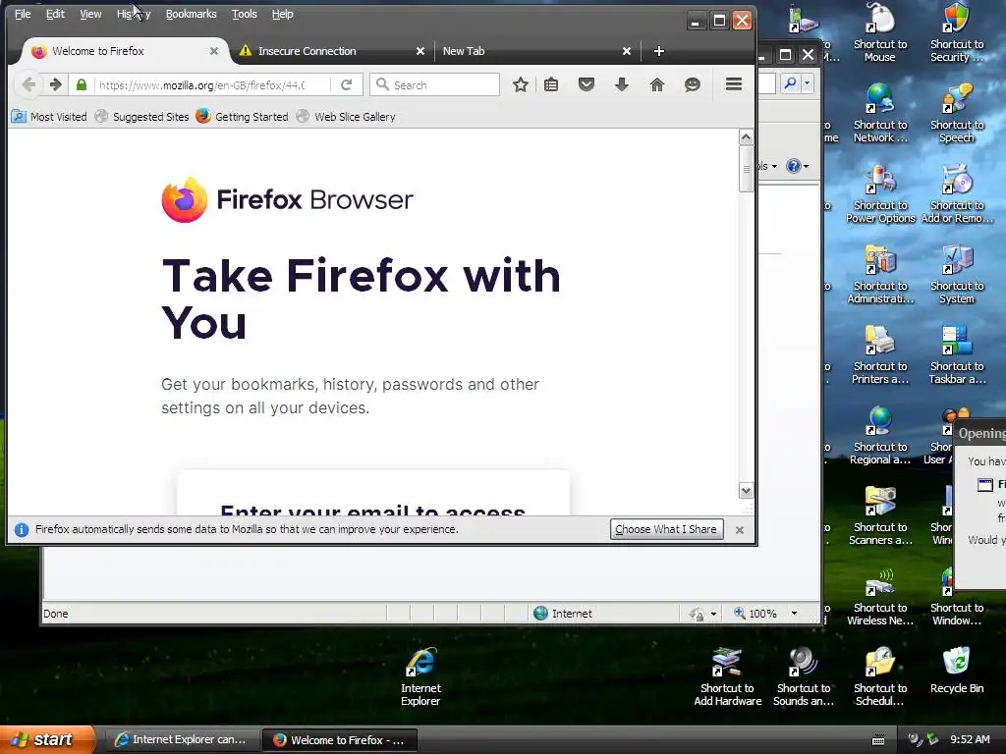Open Most Visited bookmarks folder

point(49,117)
